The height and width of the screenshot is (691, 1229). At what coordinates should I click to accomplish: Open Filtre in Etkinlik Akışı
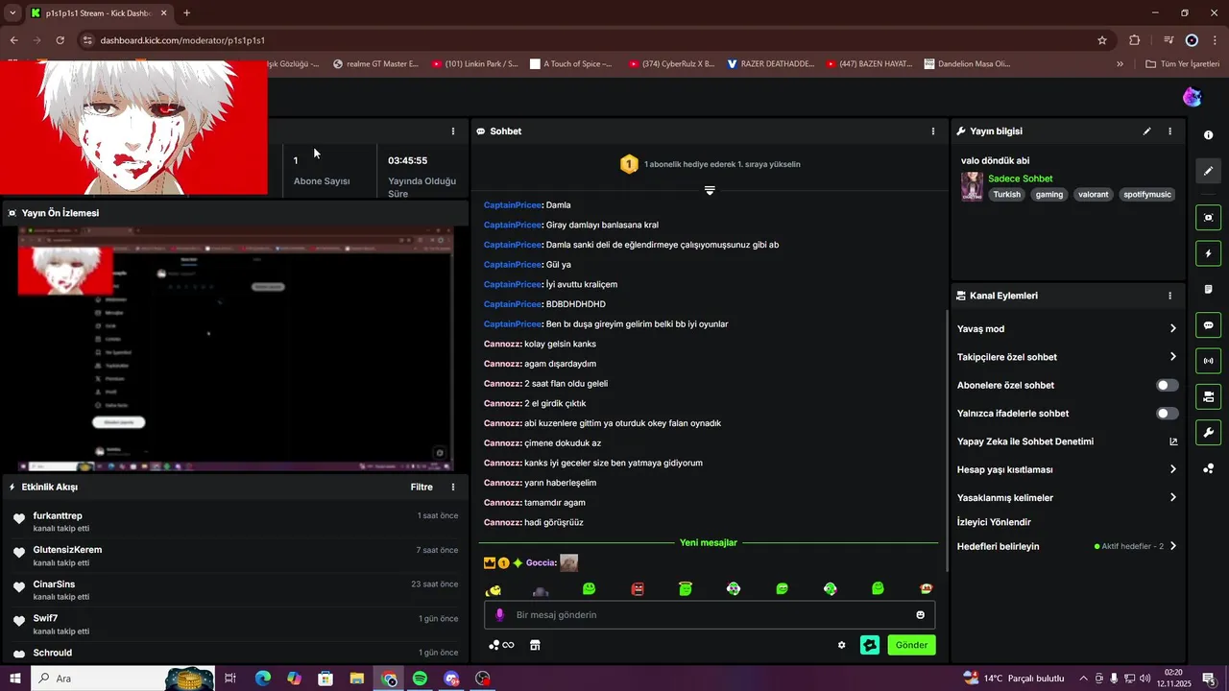coord(422,487)
